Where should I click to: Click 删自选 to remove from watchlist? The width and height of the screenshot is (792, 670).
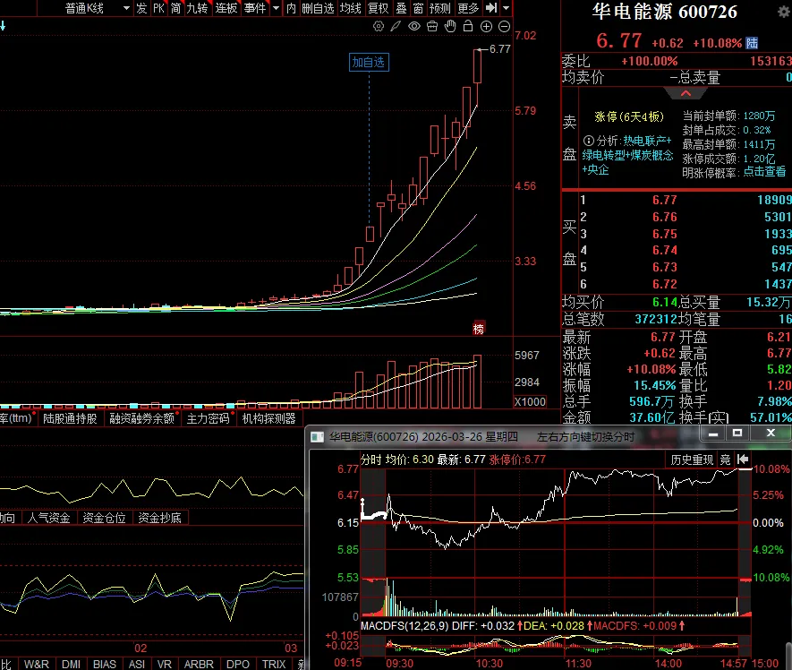pyautogui.click(x=318, y=8)
